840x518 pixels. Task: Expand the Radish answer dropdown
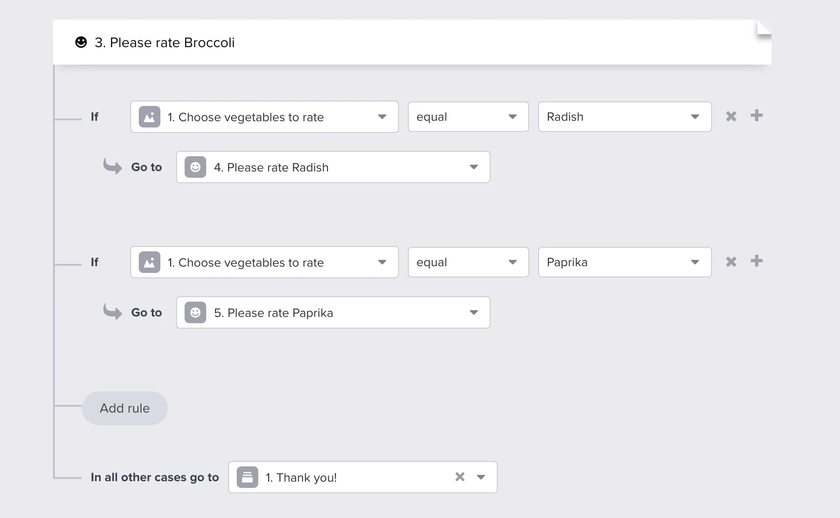tap(694, 117)
